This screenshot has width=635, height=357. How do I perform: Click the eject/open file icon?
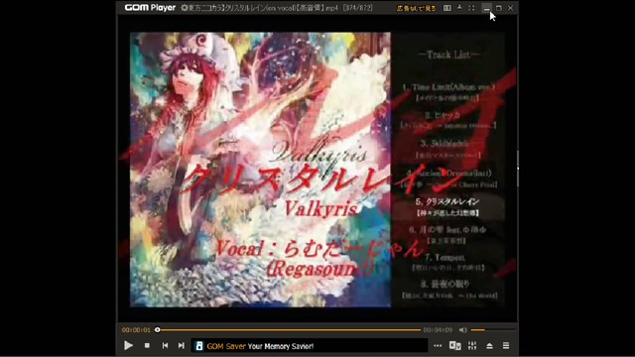click(489, 346)
